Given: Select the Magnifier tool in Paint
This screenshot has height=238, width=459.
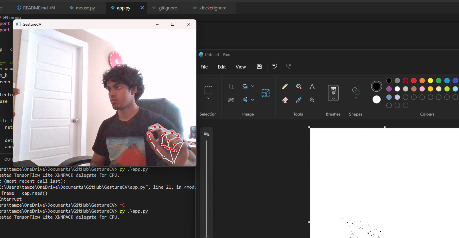Looking at the screenshot, I should (x=312, y=100).
